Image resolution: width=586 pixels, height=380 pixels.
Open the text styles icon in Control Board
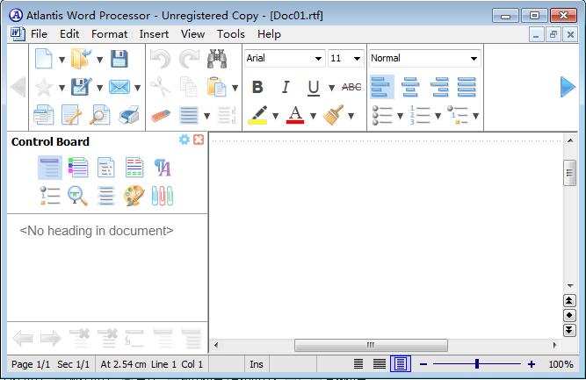tap(163, 168)
